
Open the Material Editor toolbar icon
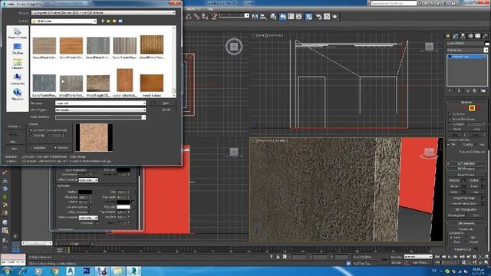point(309,17)
